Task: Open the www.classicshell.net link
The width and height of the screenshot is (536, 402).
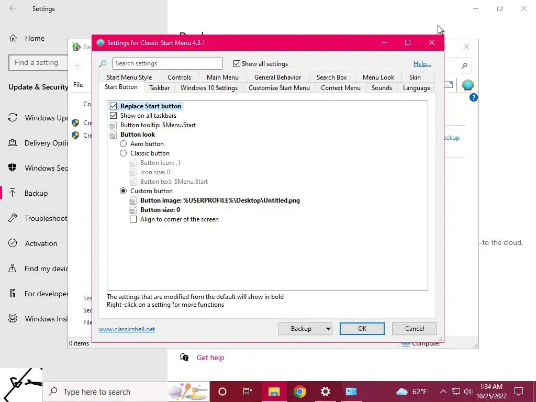Action: [127, 329]
